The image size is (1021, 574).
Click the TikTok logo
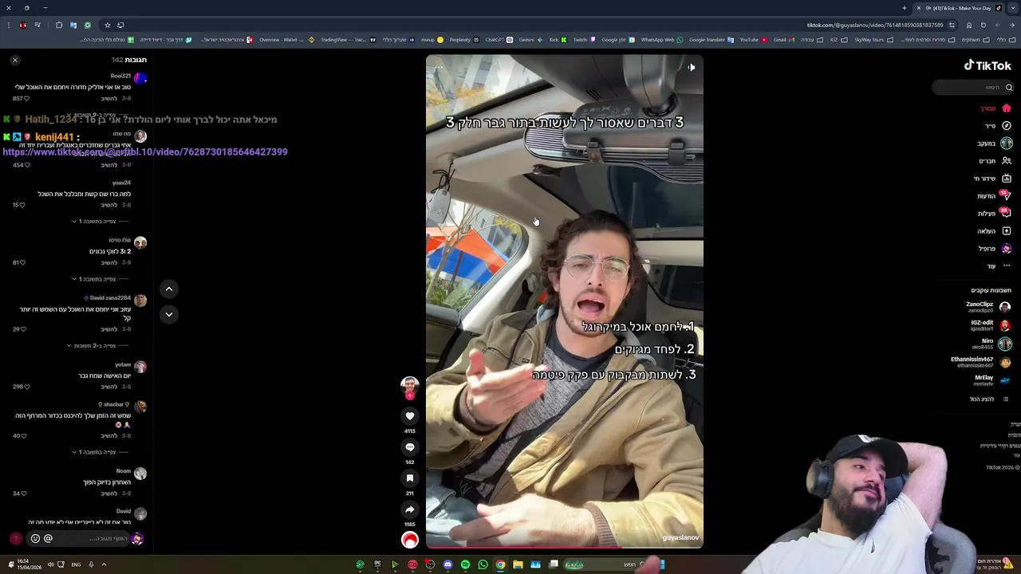987,65
